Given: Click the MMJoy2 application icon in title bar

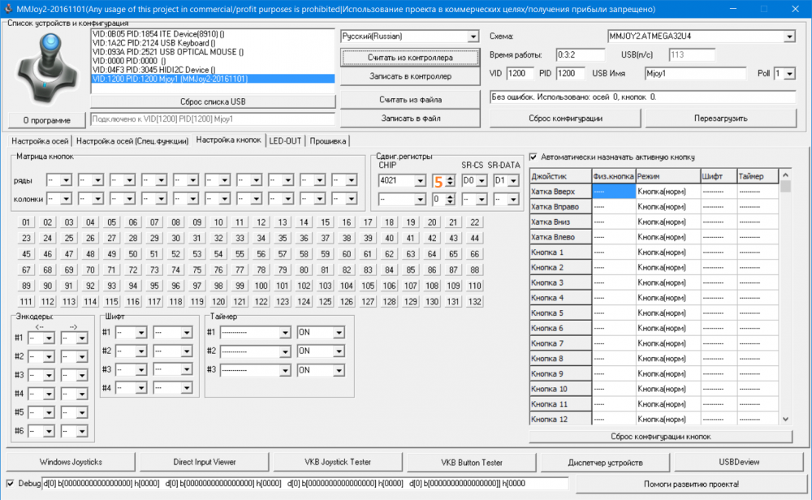Looking at the screenshot, I should pyautogui.click(x=8, y=8).
